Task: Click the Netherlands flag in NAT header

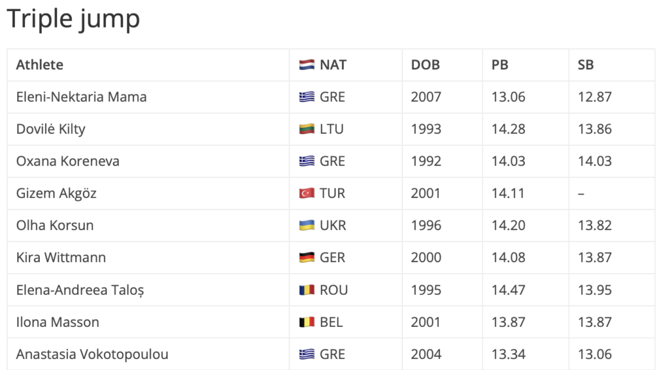Action: click(307, 65)
